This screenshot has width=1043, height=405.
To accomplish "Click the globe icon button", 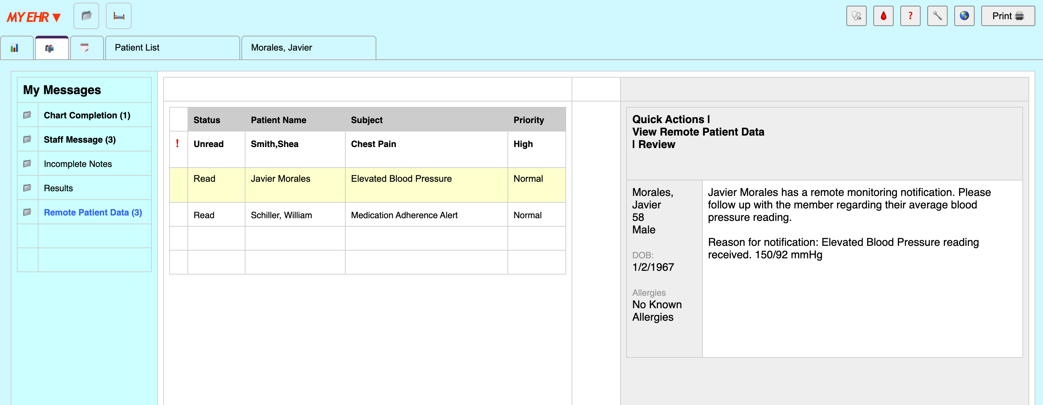I will [964, 16].
